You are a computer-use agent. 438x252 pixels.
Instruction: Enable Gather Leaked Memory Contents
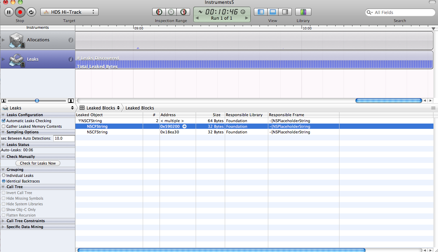pyautogui.click(x=4, y=126)
